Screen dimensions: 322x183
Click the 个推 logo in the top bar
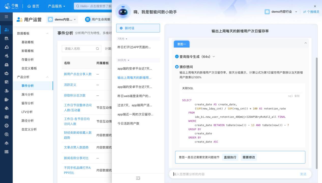pos(12,6)
